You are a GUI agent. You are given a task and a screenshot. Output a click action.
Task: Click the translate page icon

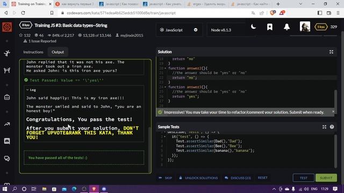253,13
